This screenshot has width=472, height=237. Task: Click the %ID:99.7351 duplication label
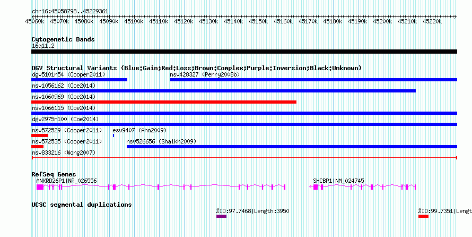pyautogui.click(x=445, y=211)
